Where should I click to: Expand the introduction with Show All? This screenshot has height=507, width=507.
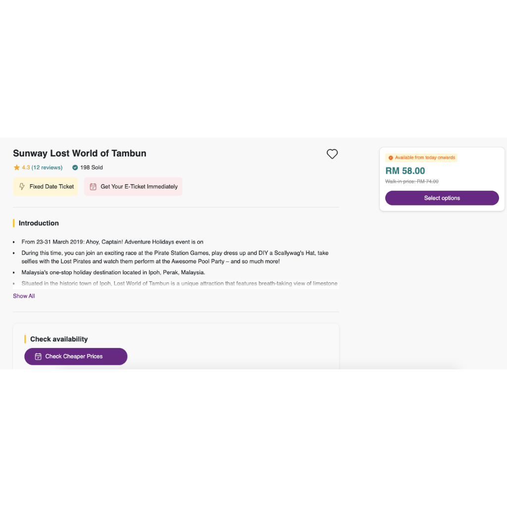coord(24,296)
